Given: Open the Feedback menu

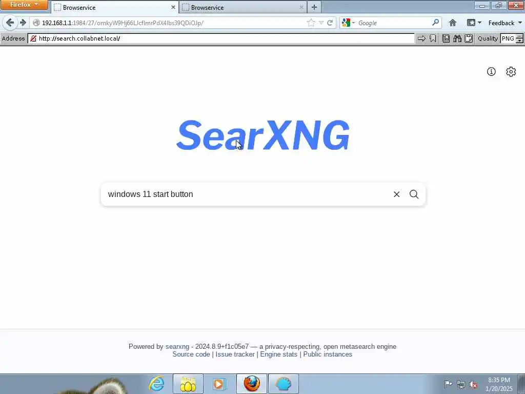Looking at the screenshot, I should pyautogui.click(x=505, y=23).
